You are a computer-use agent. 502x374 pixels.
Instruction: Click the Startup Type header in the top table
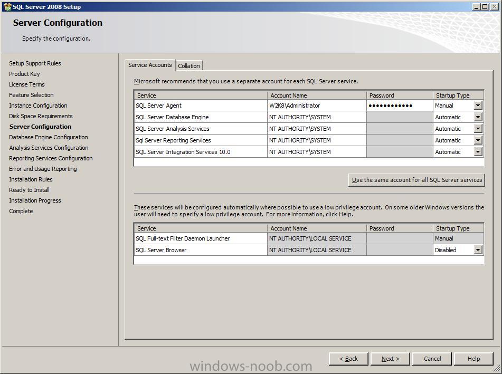[x=458, y=95]
